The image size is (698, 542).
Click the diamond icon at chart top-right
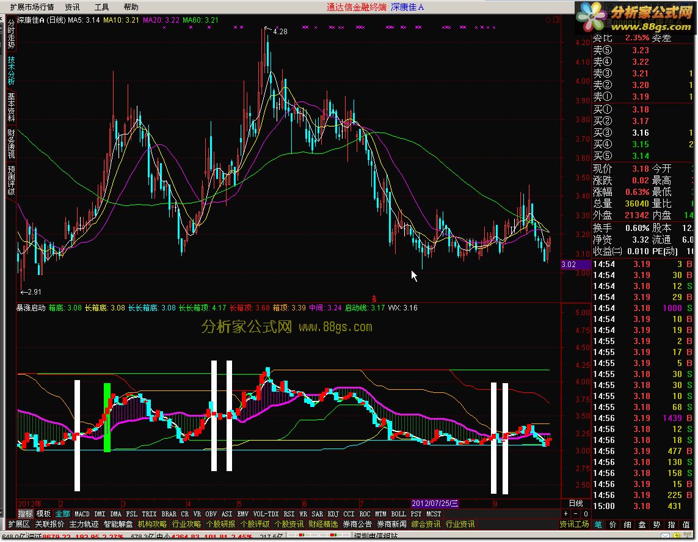[548, 20]
